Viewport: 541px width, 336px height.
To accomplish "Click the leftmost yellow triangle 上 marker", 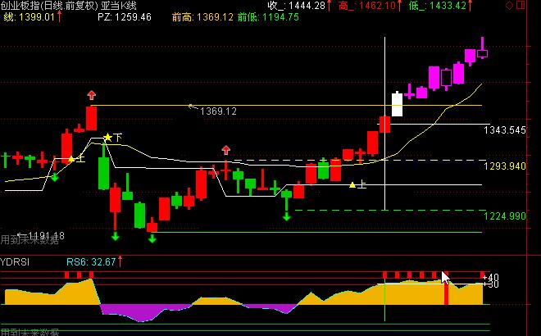I will (71, 158).
